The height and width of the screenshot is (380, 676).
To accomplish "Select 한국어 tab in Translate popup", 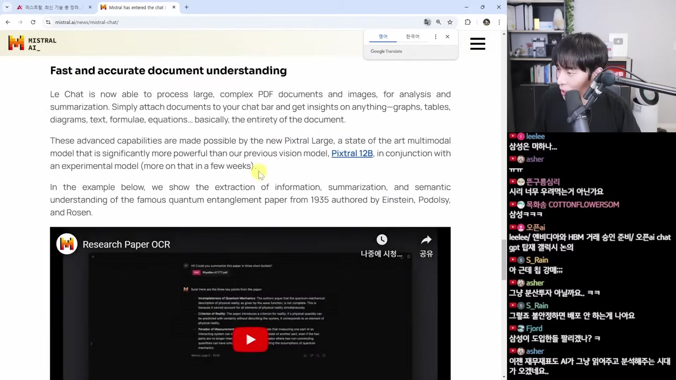I will tap(412, 37).
